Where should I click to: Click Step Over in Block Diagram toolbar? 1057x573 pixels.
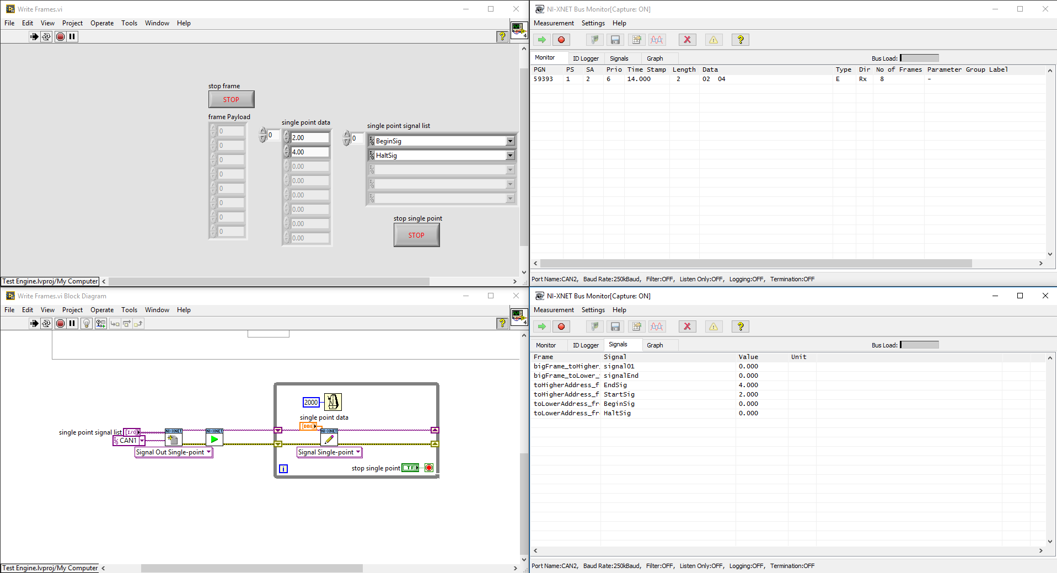click(126, 323)
